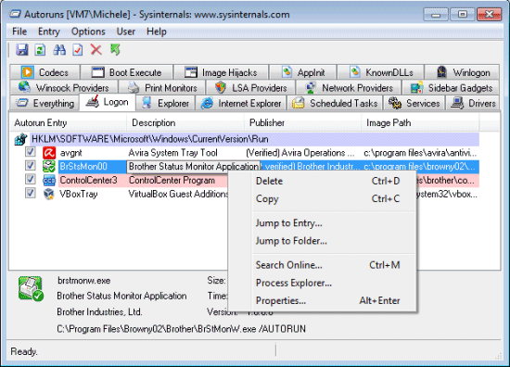This screenshot has width=510, height=367.
Task: Switch to the Print Monitors tab
Action: click(162, 88)
